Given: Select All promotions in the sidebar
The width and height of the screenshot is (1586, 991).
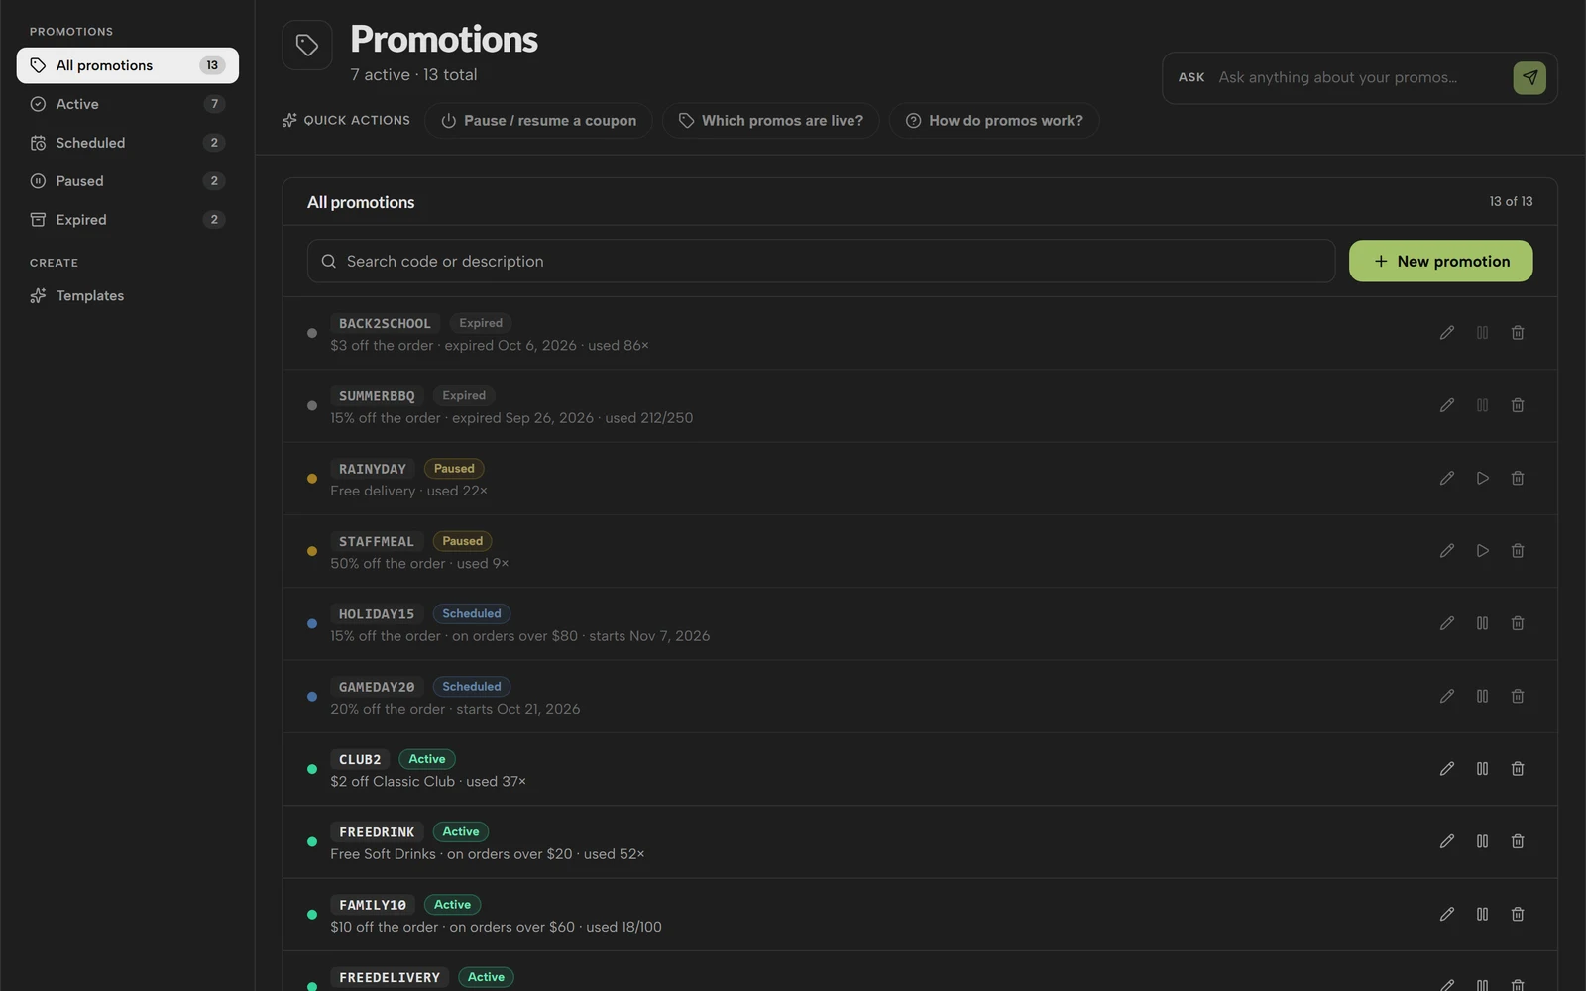Looking at the screenshot, I should click(128, 65).
